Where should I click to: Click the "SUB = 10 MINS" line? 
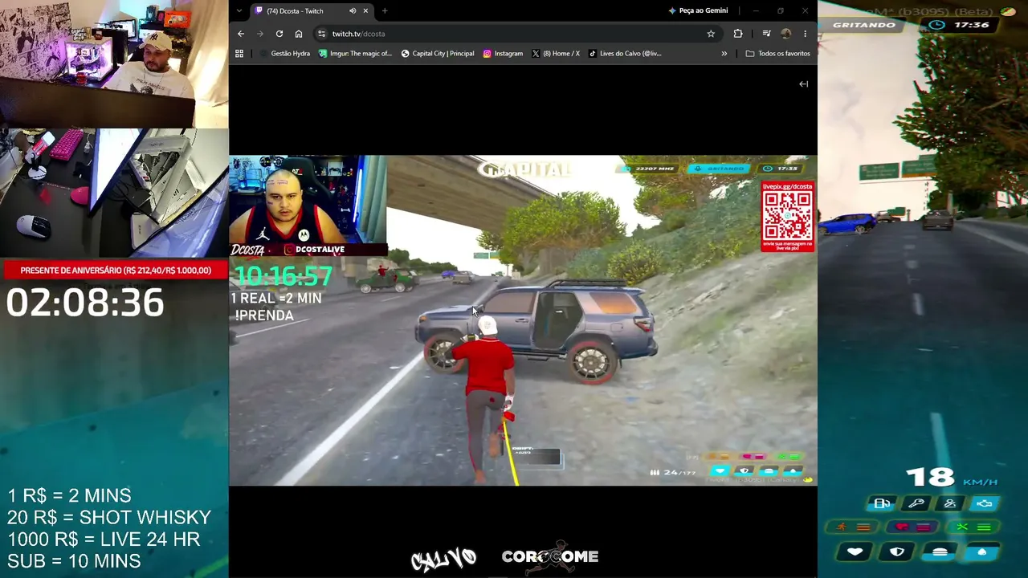pos(74,561)
